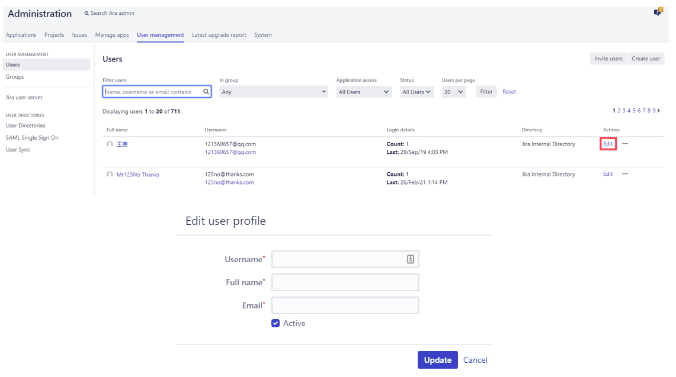Open more actions ellipsis for Mr123No Thanks
This screenshot has width=676, height=377.
pyautogui.click(x=625, y=174)
